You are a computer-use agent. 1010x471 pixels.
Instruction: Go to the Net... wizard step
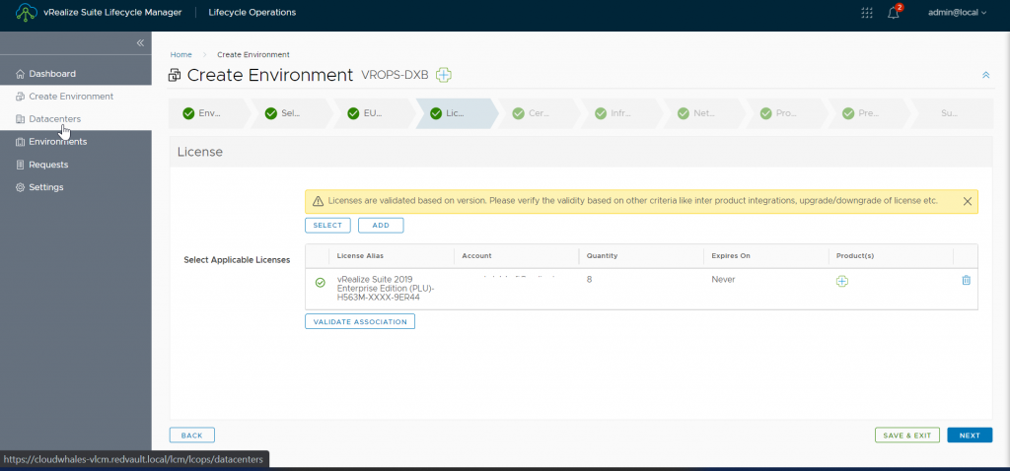tap(703, 114)
